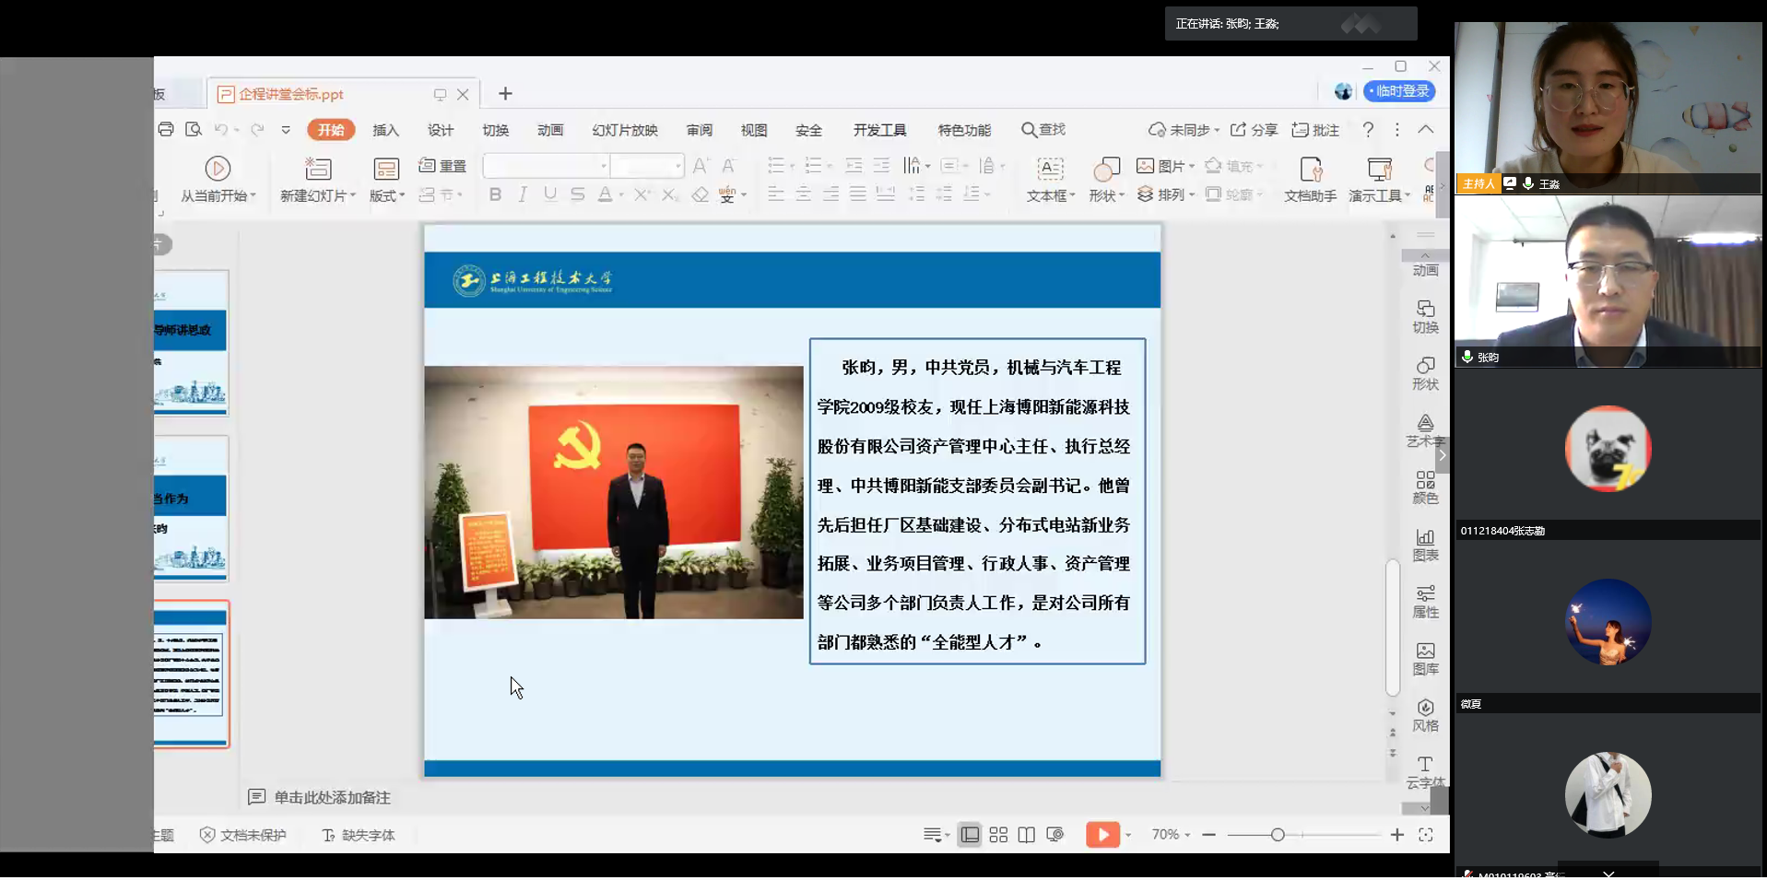This screenshot has height=880, width=1767.
Task: Open the 70% zoom level dropdown
Action: [1171, 835]
